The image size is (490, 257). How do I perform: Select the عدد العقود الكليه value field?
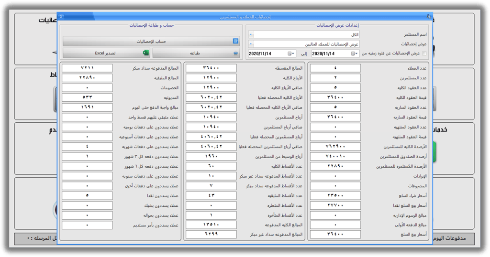335,87
